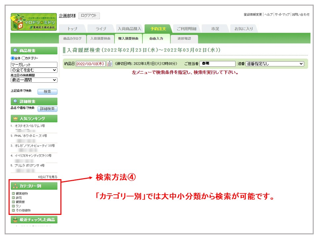Open the 最近一週間 period dropdown

[34, 80]
